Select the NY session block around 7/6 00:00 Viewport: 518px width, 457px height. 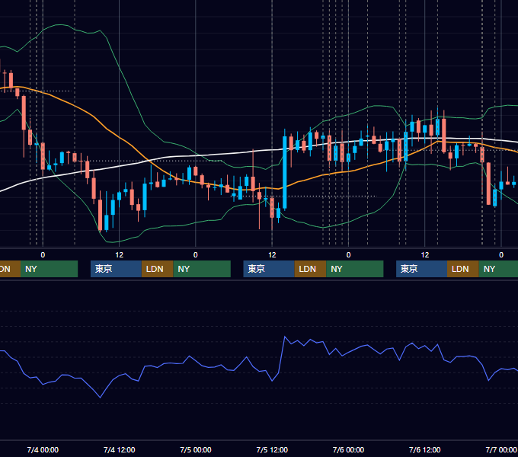(355, 269)
